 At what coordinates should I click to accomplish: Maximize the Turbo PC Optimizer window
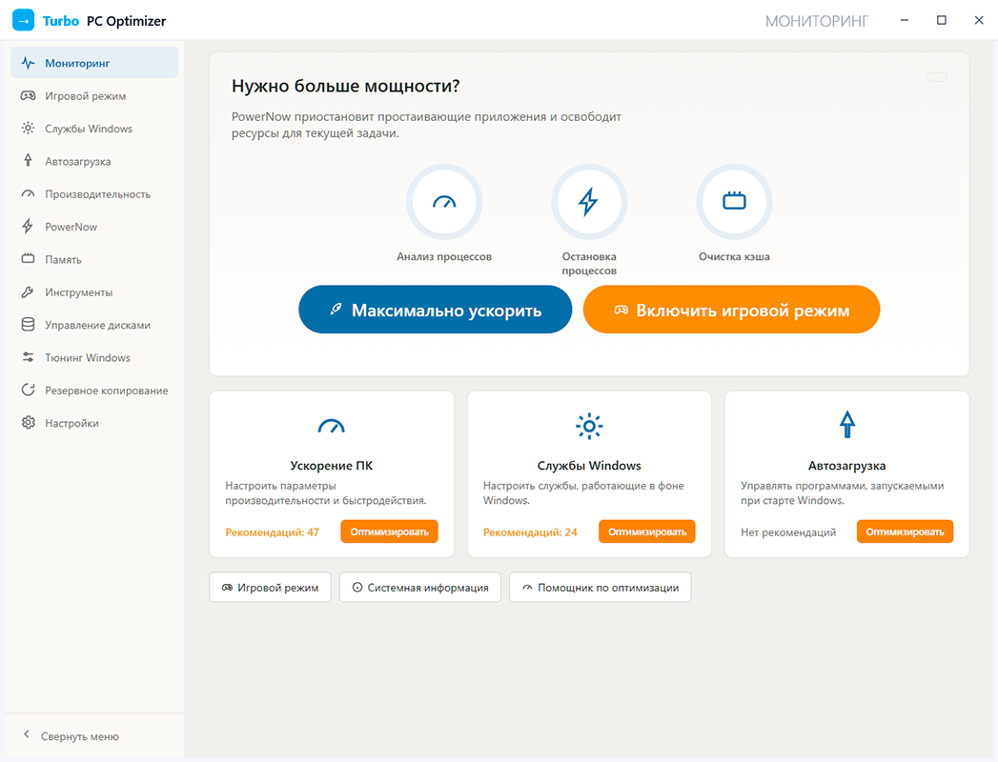(942, 20)
